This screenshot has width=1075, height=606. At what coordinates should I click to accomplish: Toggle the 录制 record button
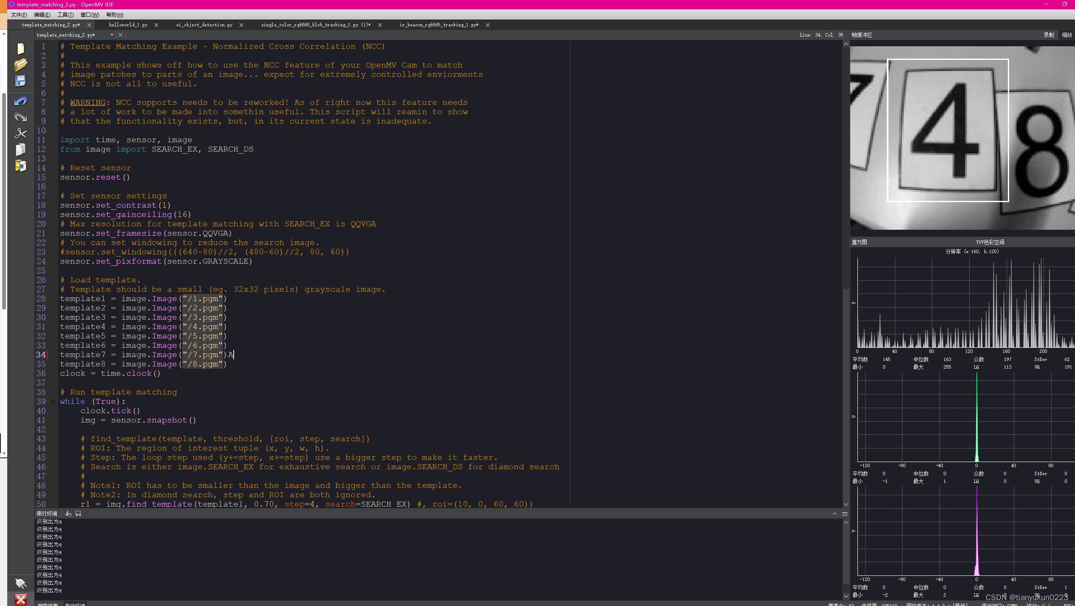click(1048, 35)
